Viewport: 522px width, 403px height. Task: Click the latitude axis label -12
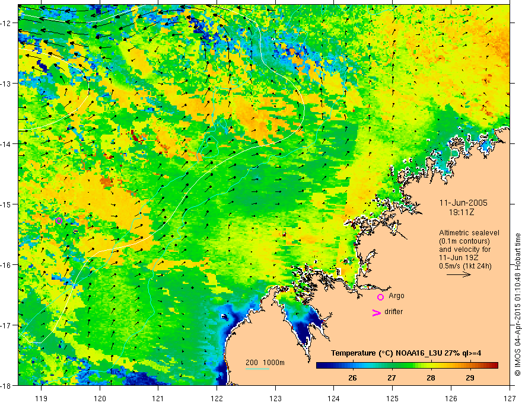pos(7,23)
